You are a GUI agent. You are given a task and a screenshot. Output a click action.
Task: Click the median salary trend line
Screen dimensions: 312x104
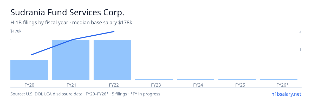point(73,40)
